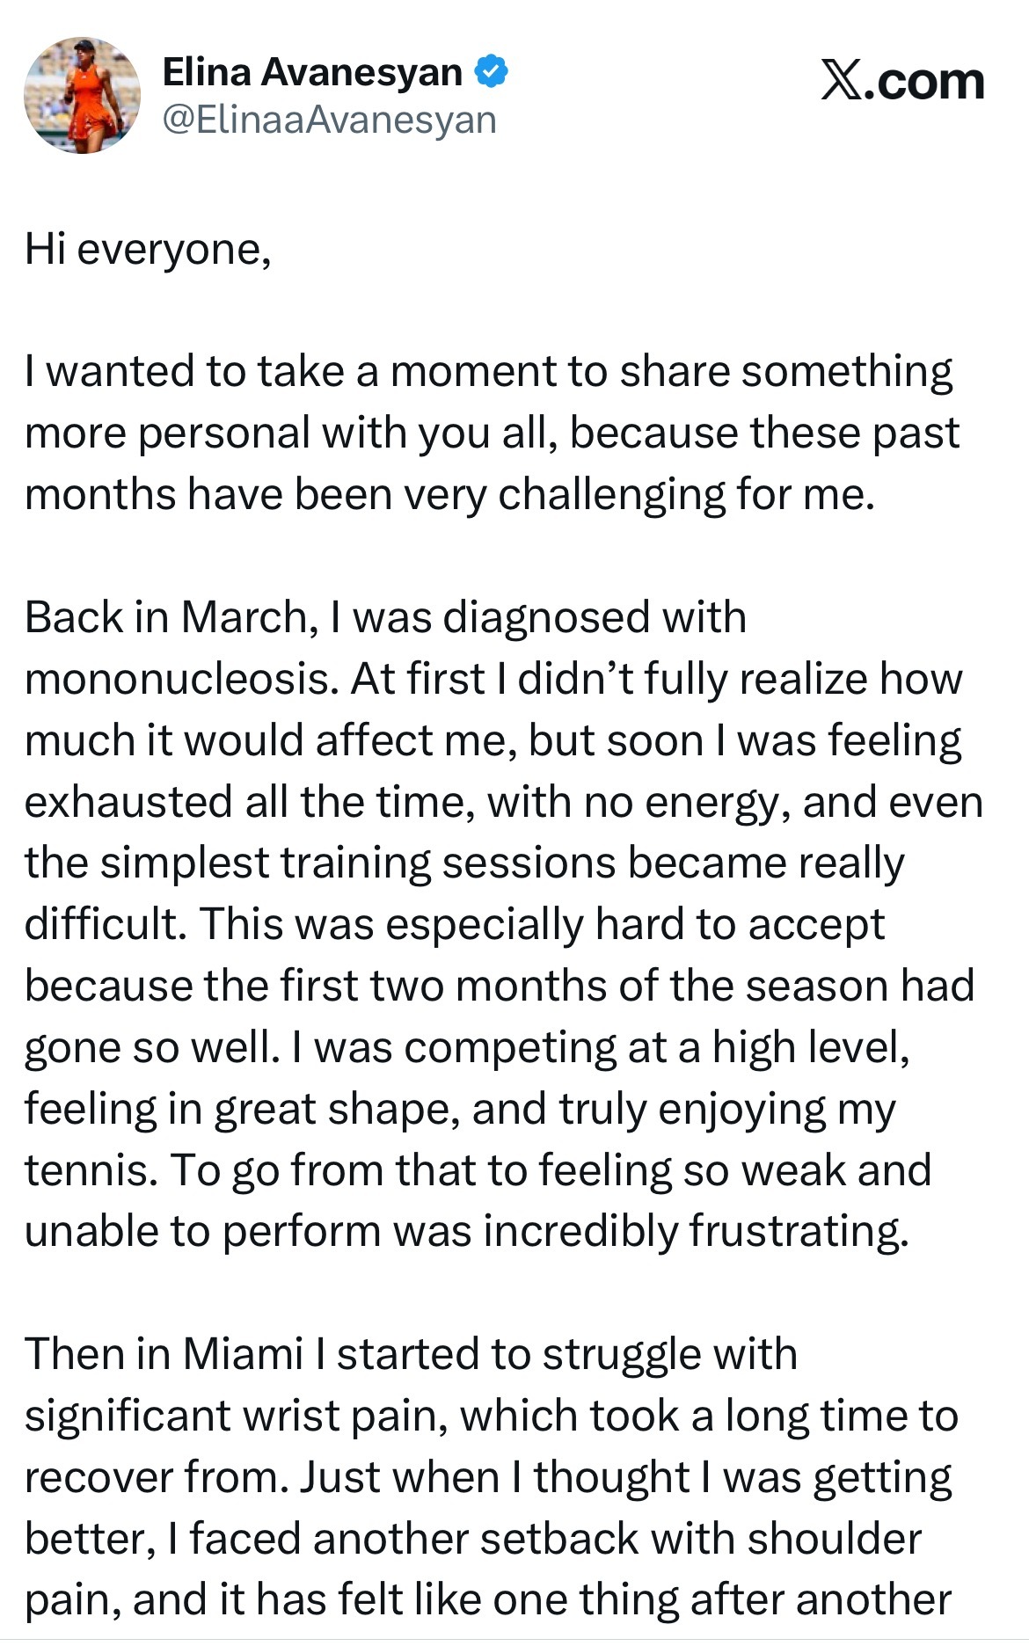The width and height of the screenshot is (1029, 1646).
Task: Click the blue verified checkmark badge
Action: click(x=492, y=72)
